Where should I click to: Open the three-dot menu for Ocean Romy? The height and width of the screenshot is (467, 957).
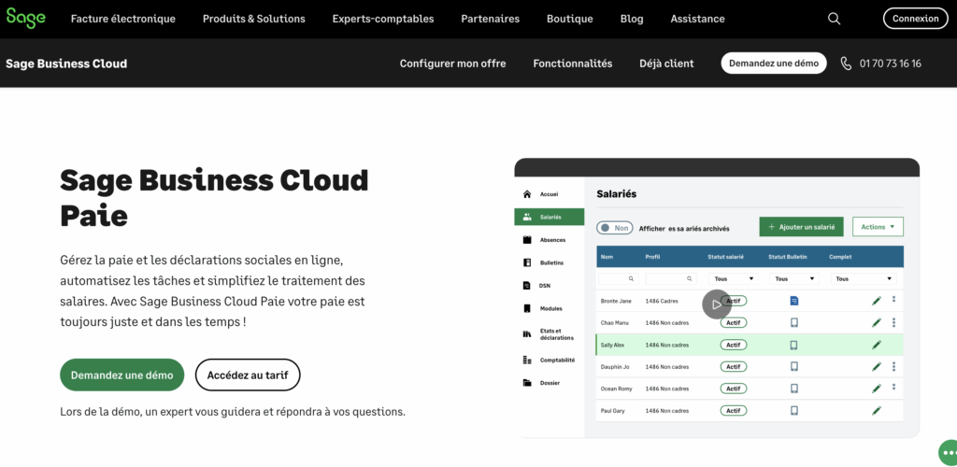pyautogui.click(x=894, y=387)
